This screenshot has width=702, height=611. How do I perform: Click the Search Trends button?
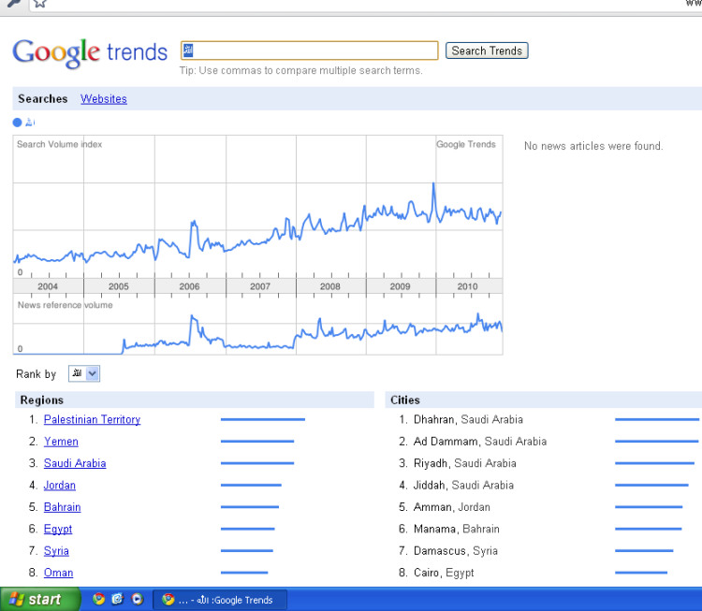pos(487,51)
